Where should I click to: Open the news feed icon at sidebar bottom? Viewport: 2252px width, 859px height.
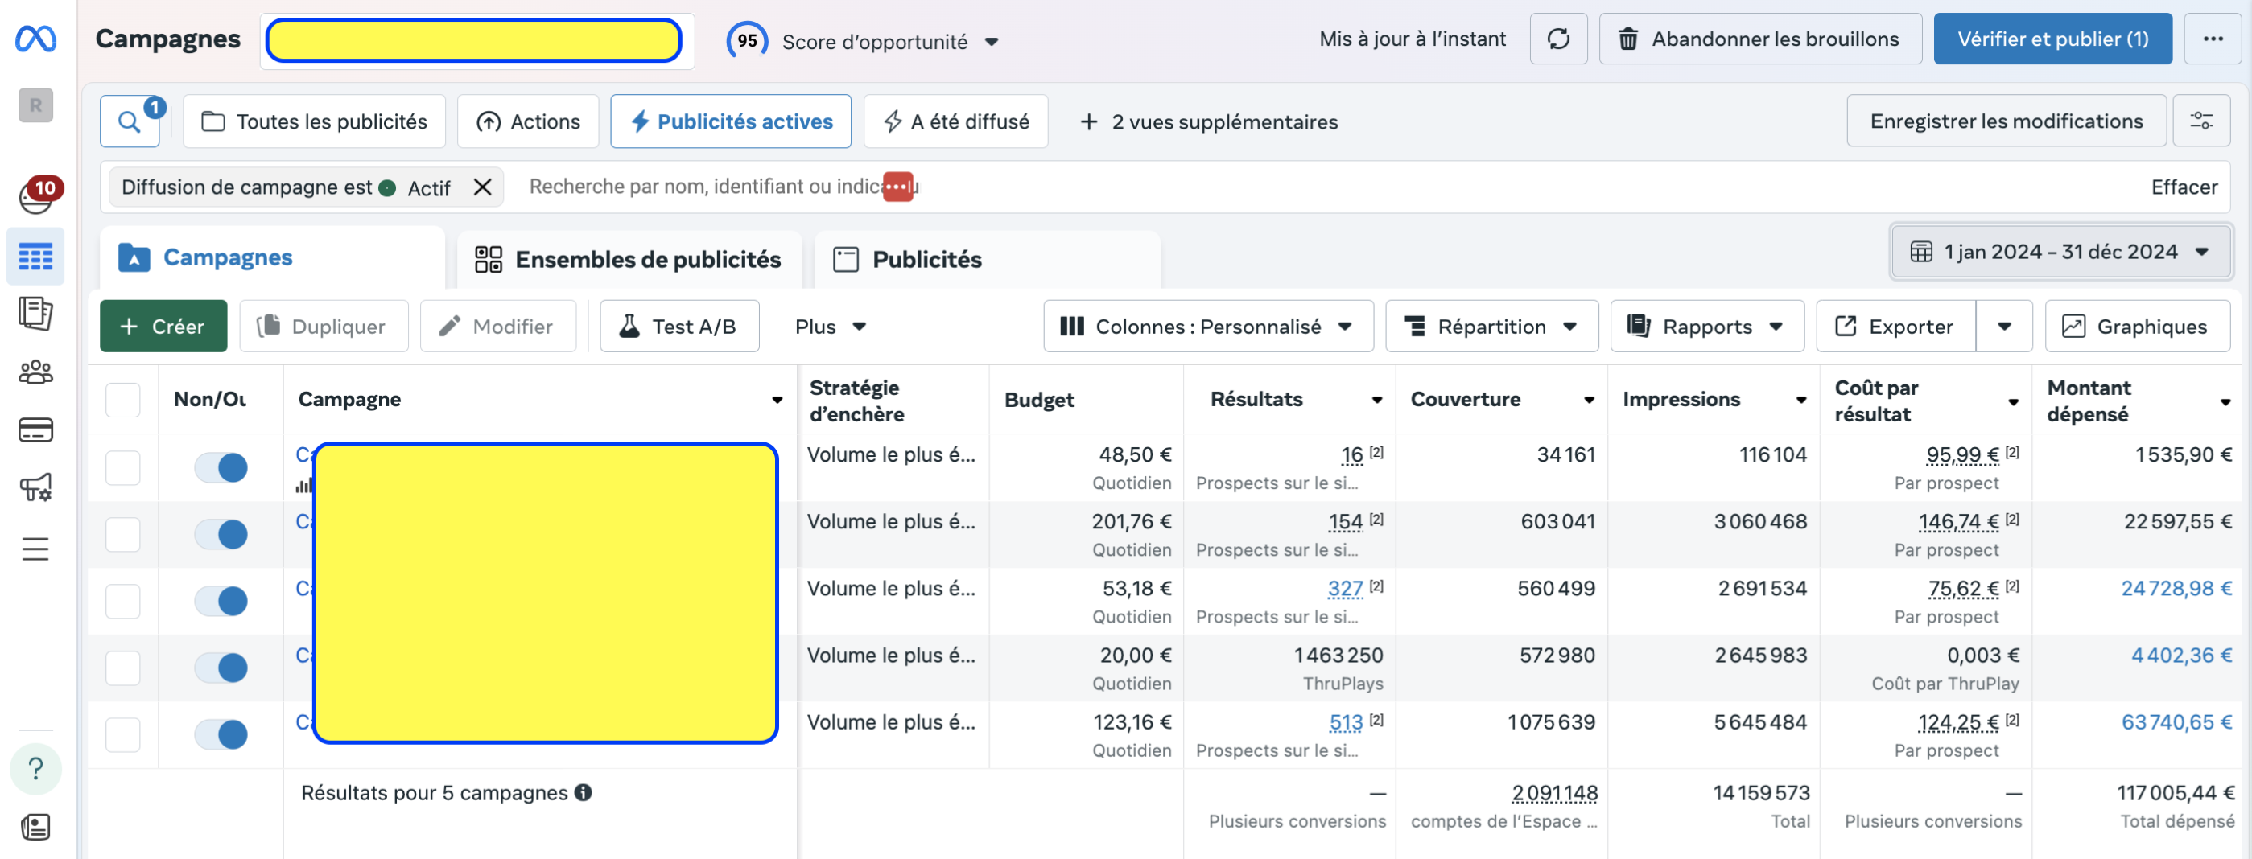tap(36, 827)
